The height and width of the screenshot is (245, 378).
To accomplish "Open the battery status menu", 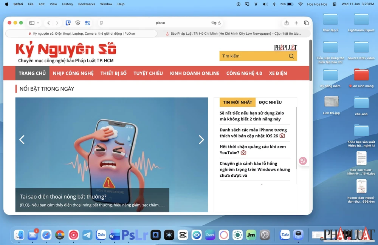I will (286, 4).
